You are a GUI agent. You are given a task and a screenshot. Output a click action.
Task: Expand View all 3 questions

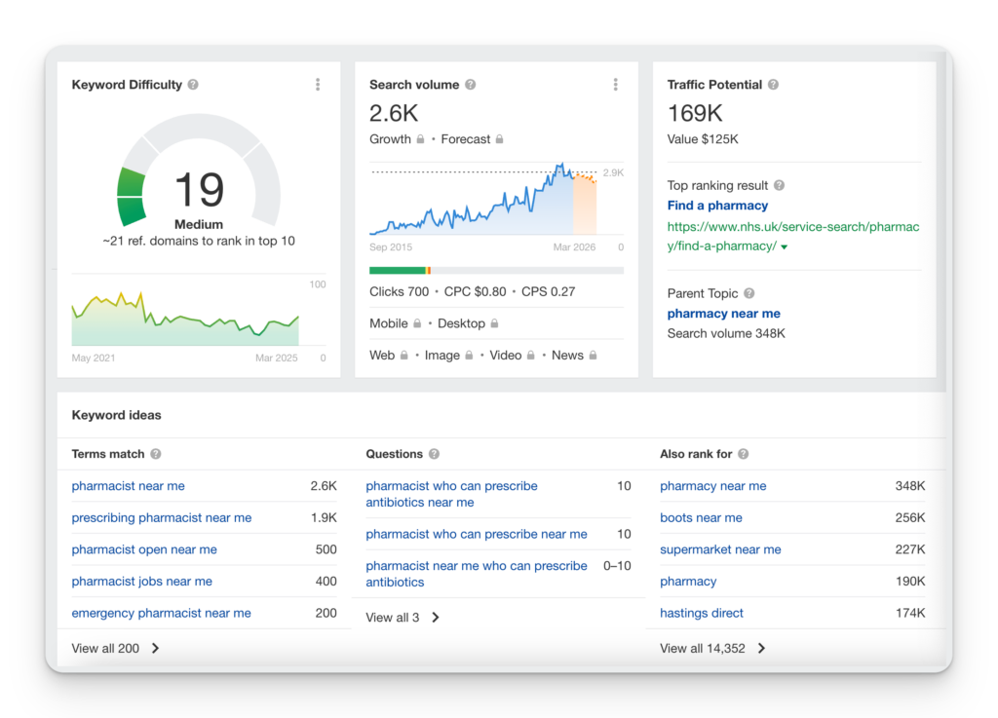(403, 618)
